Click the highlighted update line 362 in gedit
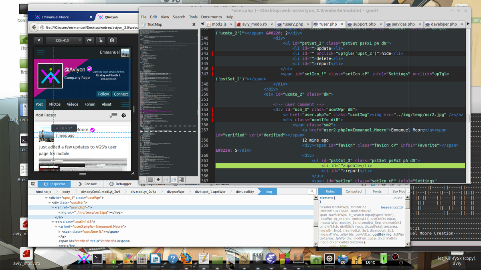Screen dimensions: 481x270 coord(340,166)
